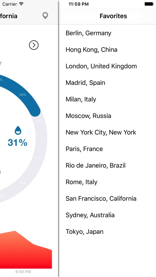Viewport: 156px width, 277px height.
Task: Open New York City, New York
Action: click(x=107, y=132)
